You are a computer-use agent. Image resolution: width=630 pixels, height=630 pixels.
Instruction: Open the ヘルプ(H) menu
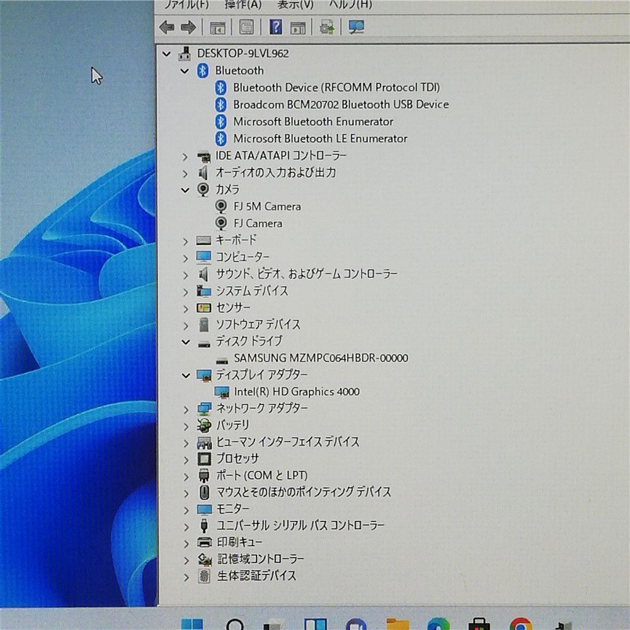pyautogui.click(x=350, y=4)
